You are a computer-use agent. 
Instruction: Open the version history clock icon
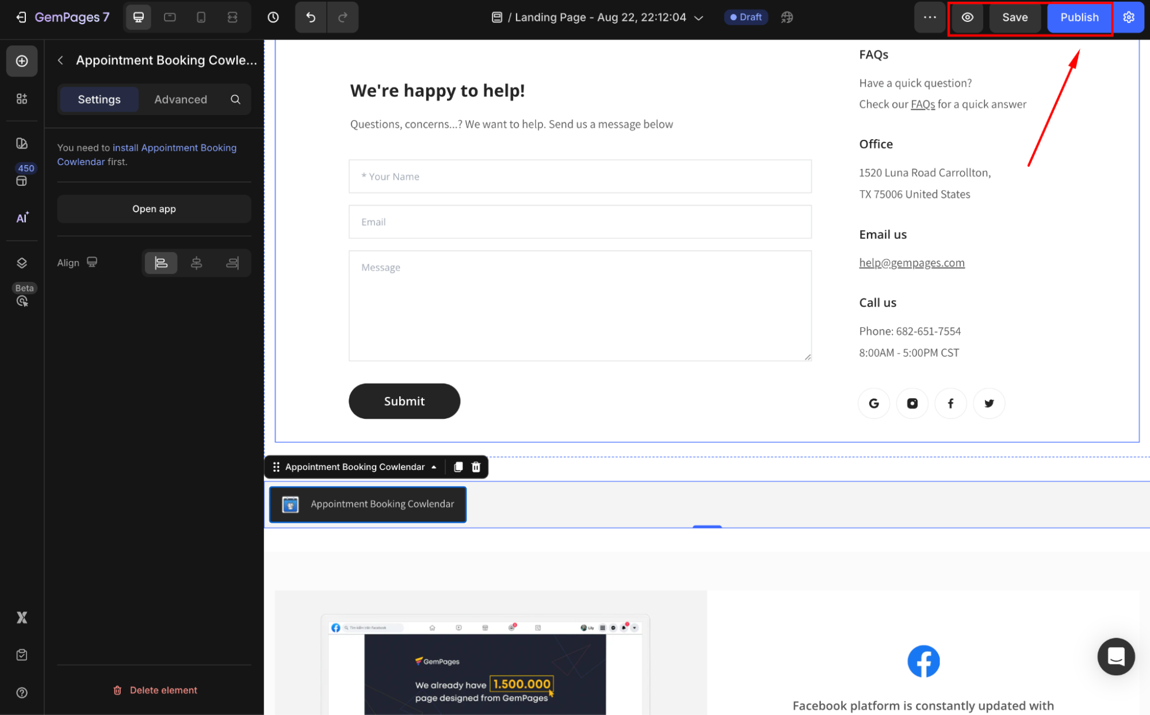pyautogui.click(x=273, y=17)
